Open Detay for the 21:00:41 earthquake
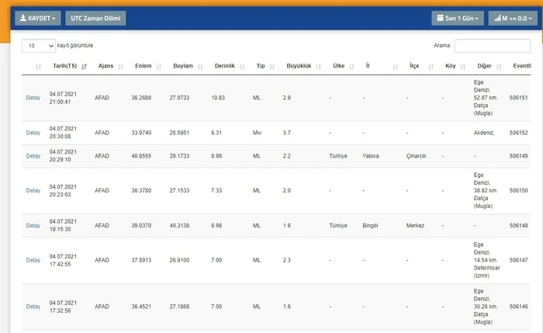 coord(33,98)
